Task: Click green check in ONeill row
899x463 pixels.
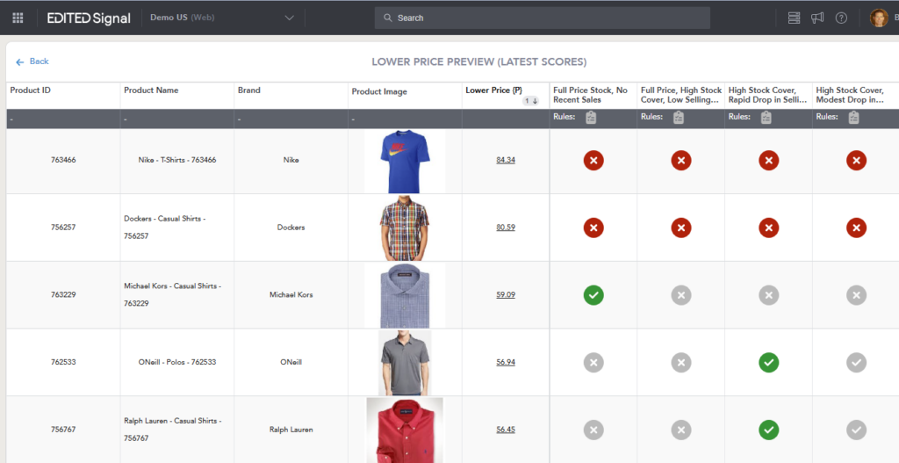Action: (769, 363)
